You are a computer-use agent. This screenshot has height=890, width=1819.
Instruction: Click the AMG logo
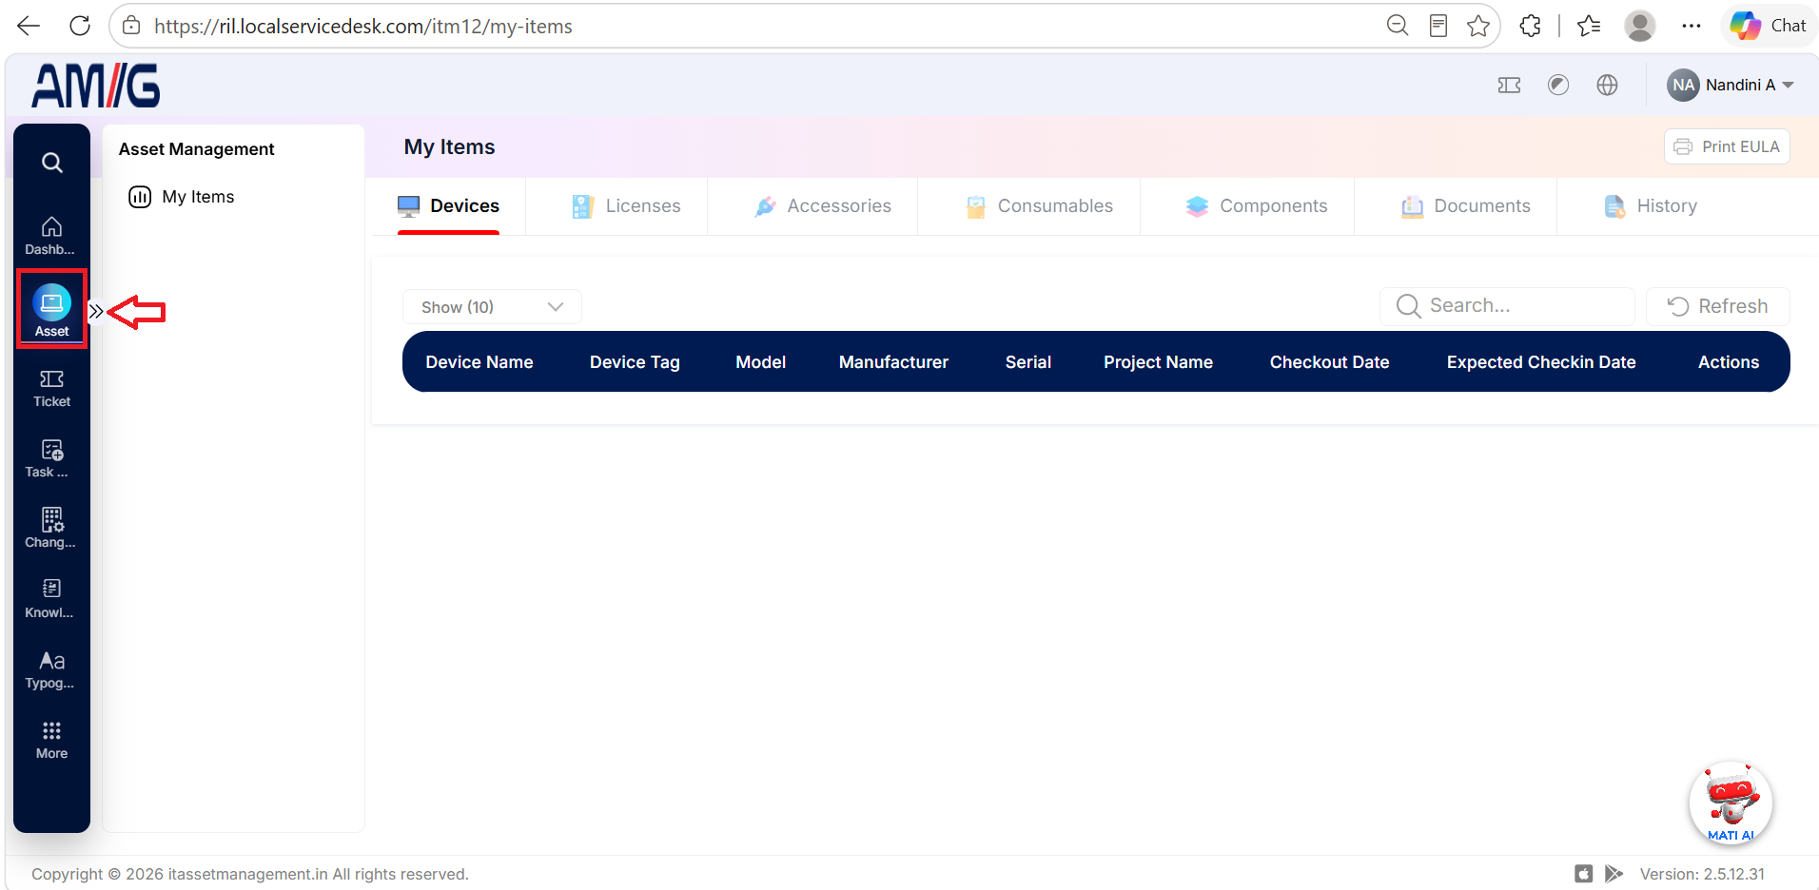pyautogui.click(x=96, y=86)
